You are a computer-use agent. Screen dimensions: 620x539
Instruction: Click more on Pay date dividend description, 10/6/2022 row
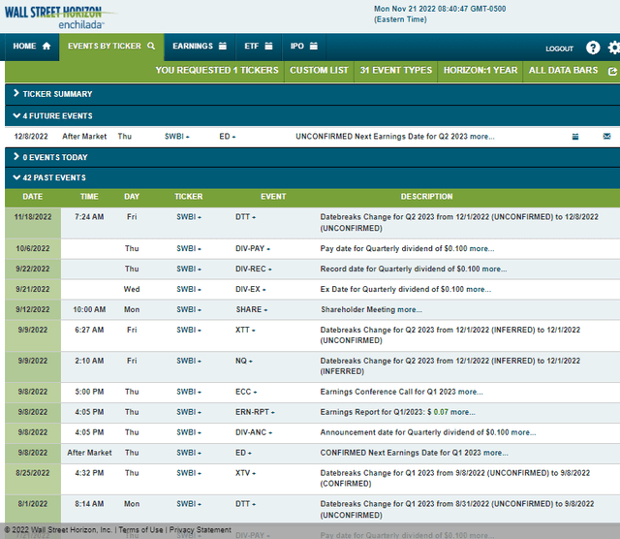(481, 249)
